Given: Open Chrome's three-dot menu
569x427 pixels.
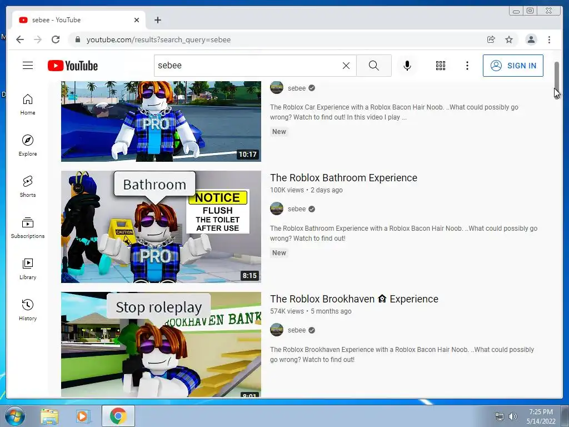Looking at the screenshot, I should tap(549, 39).
